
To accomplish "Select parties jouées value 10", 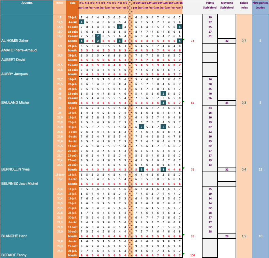I will pyautogui.click(x=260, y=236).
